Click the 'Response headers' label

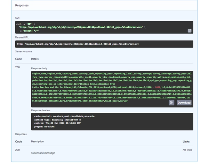[41, 110]
